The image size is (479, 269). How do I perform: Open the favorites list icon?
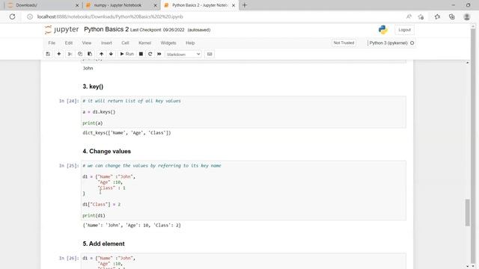pyautogui.click(x=437, y=16)
